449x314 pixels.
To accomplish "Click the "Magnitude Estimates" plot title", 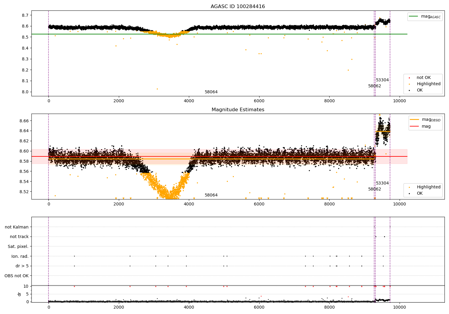I will click(238, 109).
